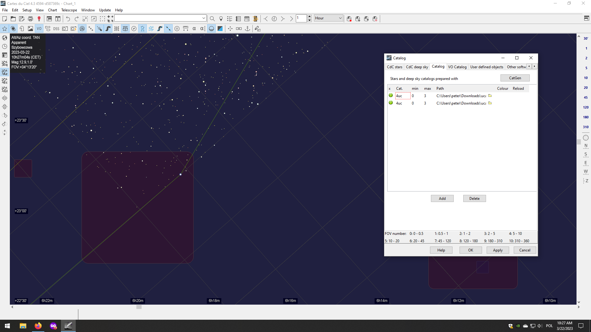This screenshot has height=332, width=591.
Task: Toggle the coordinate grid hash icon
Action: (117, 29)
